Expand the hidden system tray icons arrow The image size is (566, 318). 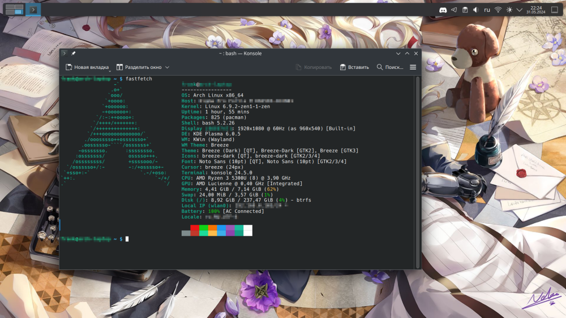tap(520, 10)
